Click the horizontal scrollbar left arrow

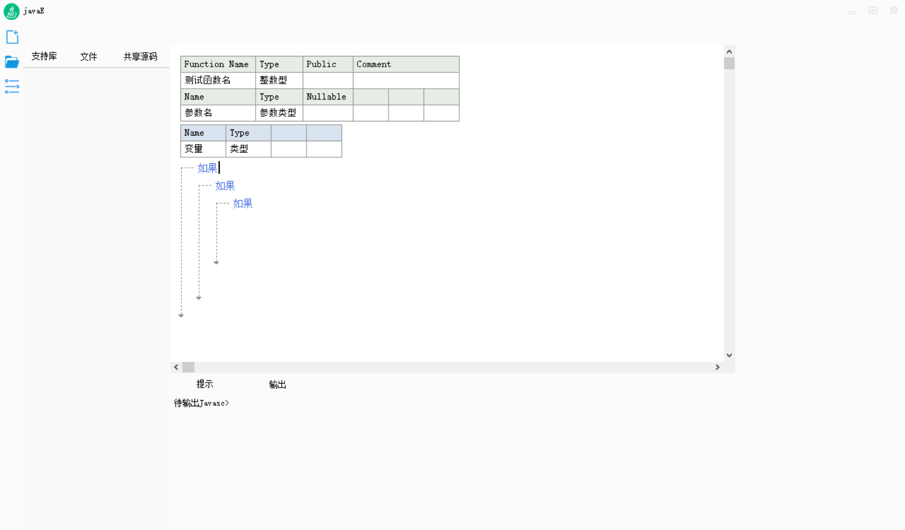coord(176,367)
